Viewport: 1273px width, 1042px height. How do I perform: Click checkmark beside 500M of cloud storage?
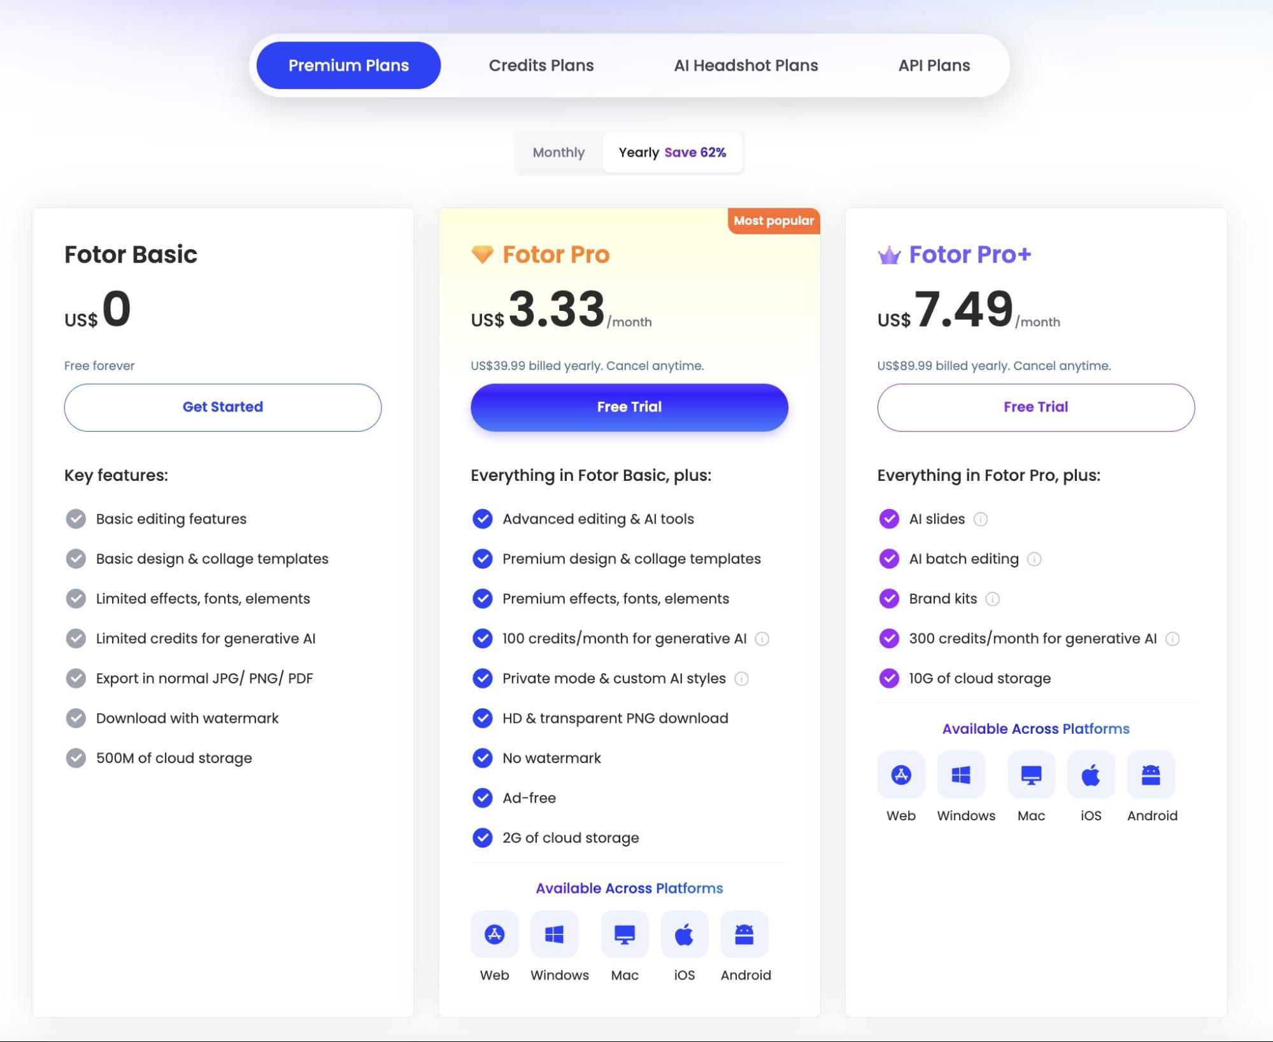click(x=76, y=758)
